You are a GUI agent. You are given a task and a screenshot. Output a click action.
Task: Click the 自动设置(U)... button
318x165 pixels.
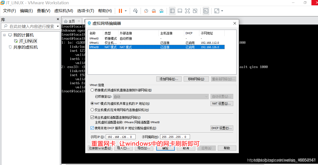pyautogui.click(x=222, y=96)
